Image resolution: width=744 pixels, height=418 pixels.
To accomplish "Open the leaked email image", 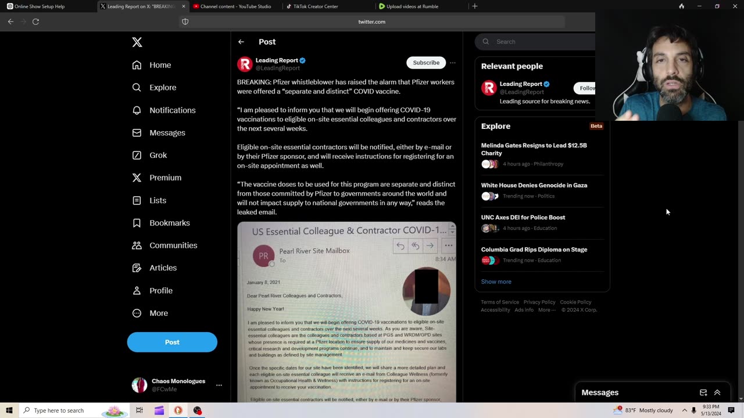I will [x=346, y=312].
